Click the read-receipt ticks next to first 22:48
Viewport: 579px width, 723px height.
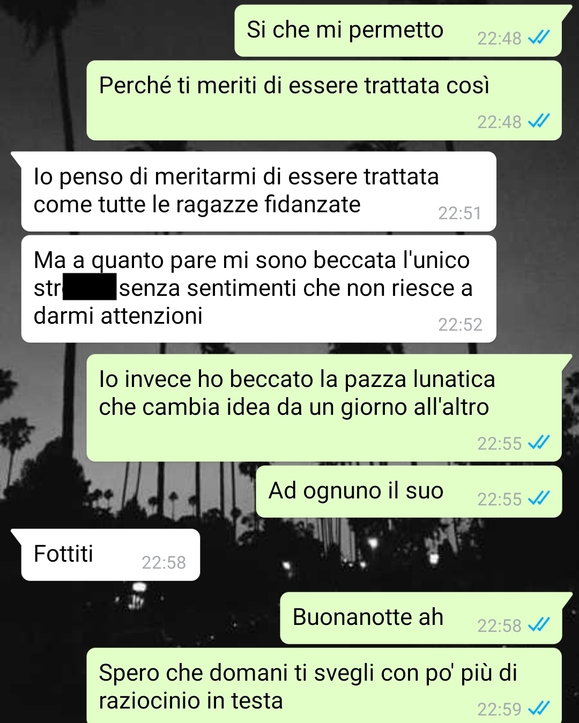tap(539, 38)
